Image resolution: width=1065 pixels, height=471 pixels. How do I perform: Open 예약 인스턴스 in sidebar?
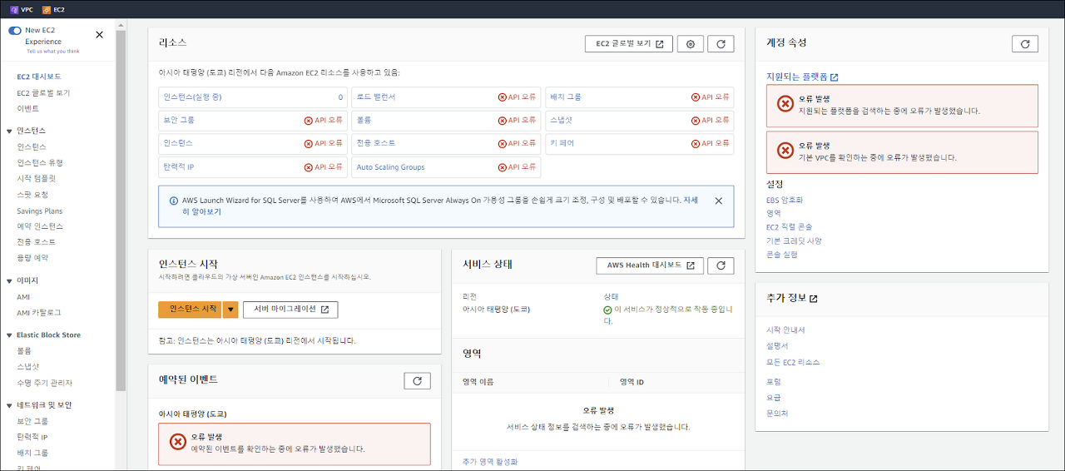point(40,226)
